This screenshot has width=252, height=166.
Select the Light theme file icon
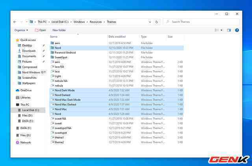(52, 76)
